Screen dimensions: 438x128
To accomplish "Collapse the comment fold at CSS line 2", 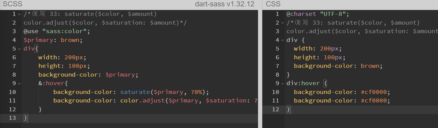I will pos(282,23).
